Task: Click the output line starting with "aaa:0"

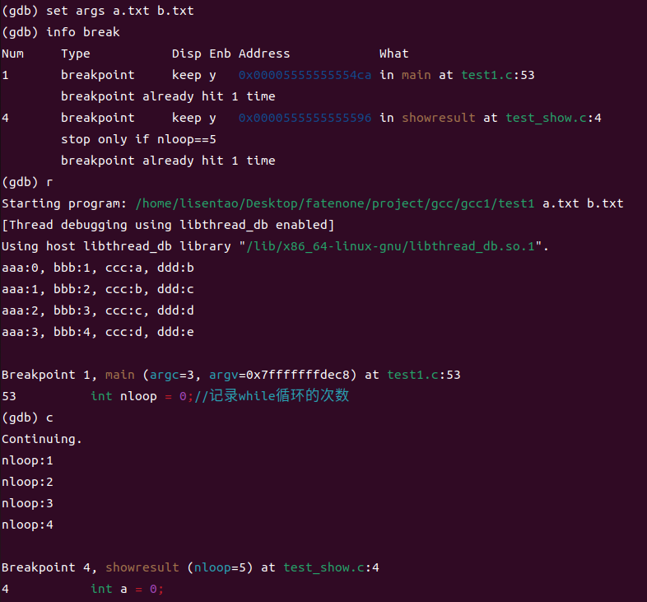Action: pyautogui.click(x=98, y=268)
